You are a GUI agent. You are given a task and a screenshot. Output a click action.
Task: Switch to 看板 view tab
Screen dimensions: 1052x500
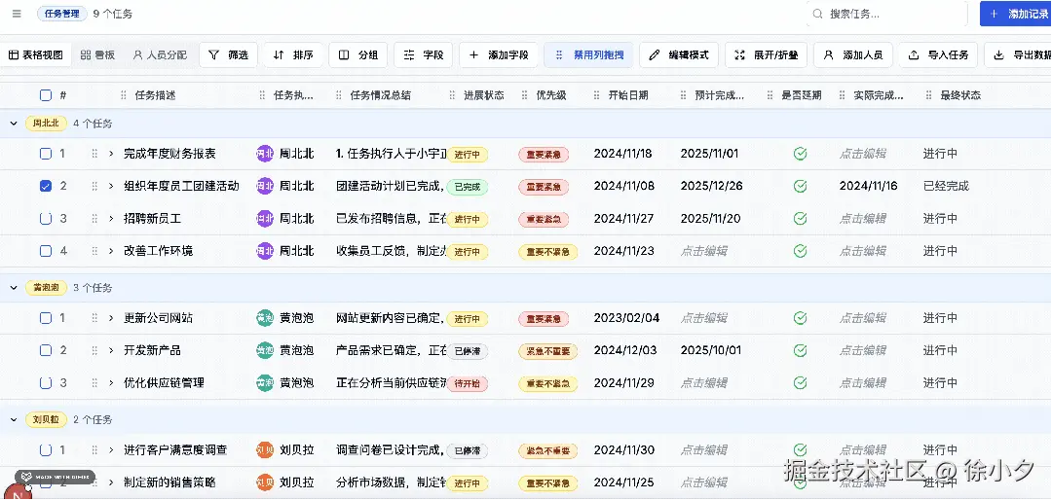[x=97, y=54]
